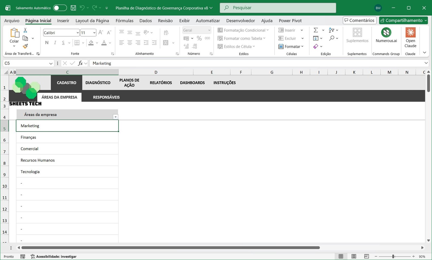Click the Cut scissors icon
Image resolution: width=432 pixels, height=260 pixels.
pos(25,30)
